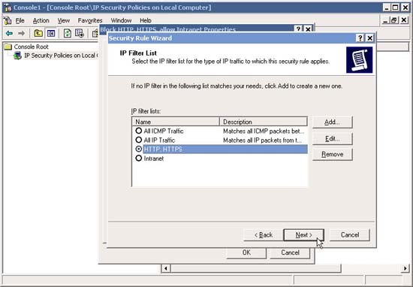The image size is (413, 287).
Task: Click the partly hidden toolbar icon after Export List
Action: [95, 34]
